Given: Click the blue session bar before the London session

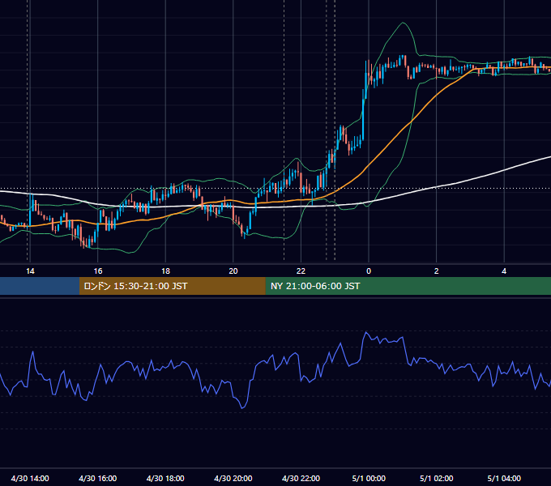Looking at the screenshot, I should [40, 286].
